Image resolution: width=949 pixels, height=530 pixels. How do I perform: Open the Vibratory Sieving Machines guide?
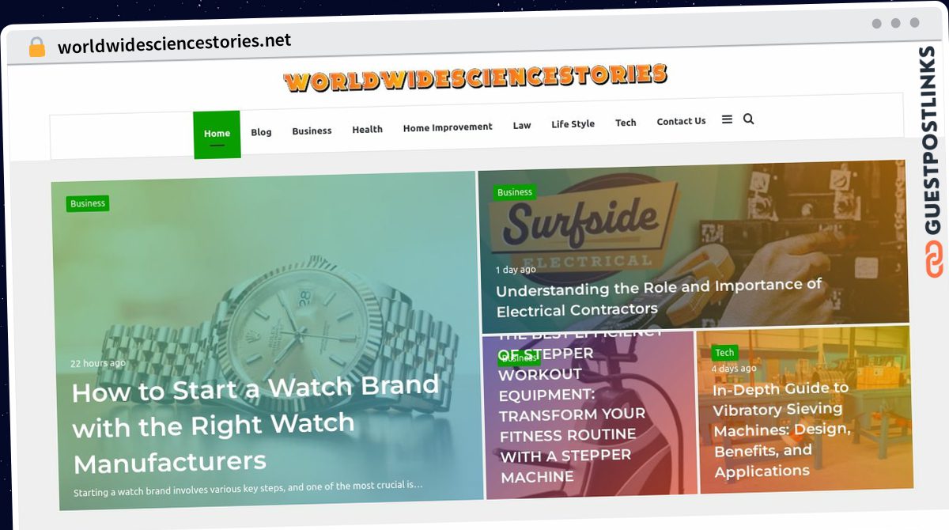coord(782,430)
